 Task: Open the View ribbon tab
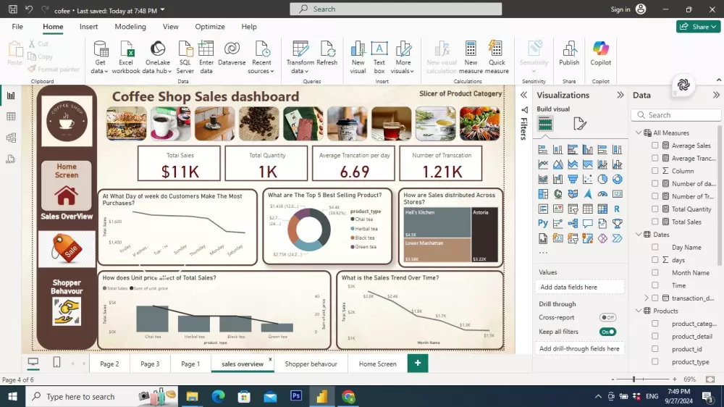pyautogui.click(x=170, y=27)
